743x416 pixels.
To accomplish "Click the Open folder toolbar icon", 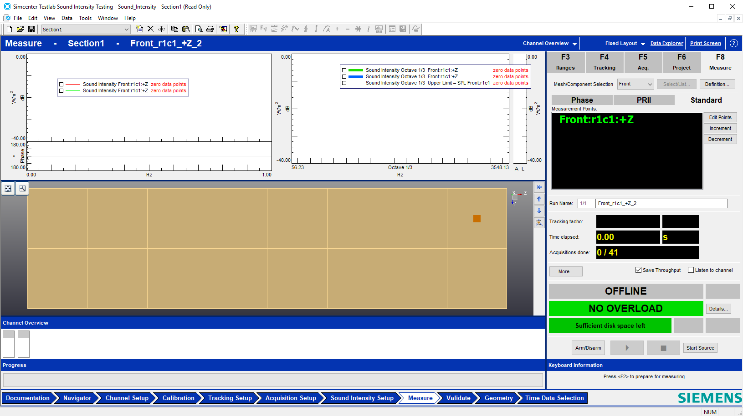I will (x=20, y=29).
